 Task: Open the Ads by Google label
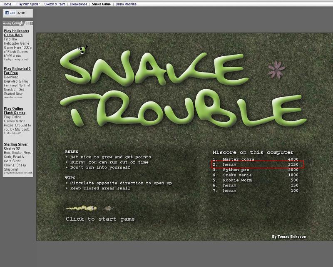[x=13, y=23]
